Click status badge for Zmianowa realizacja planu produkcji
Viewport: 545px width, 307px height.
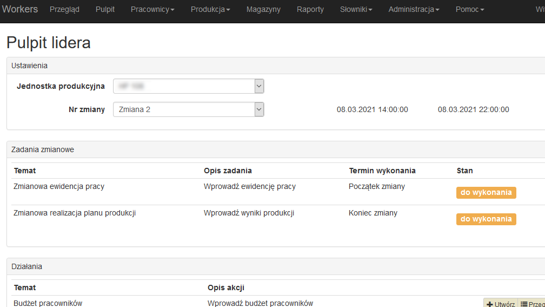pos(486,219)
